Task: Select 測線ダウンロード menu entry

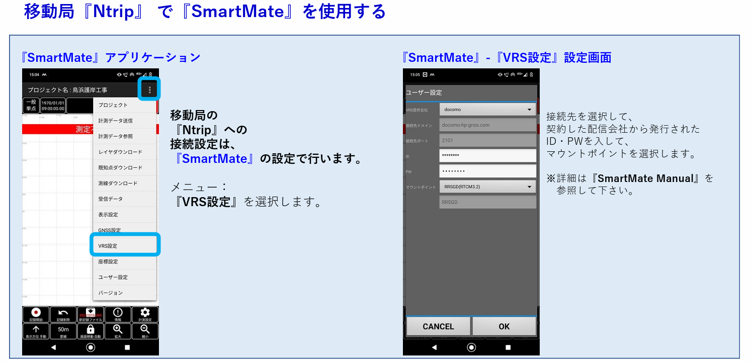Action: 125,184
